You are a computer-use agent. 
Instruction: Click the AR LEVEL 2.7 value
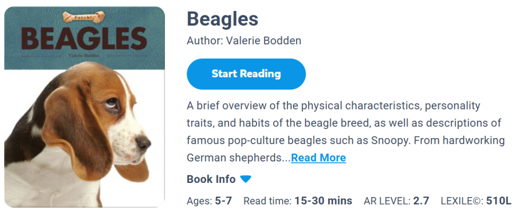click(421, 201)
